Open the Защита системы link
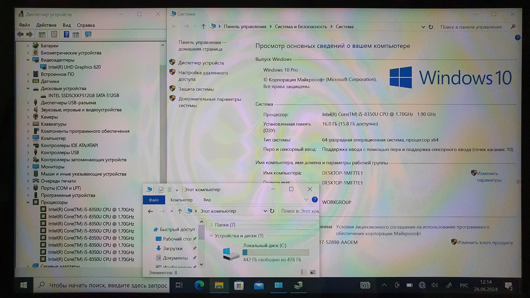 [x=196, y=89]
